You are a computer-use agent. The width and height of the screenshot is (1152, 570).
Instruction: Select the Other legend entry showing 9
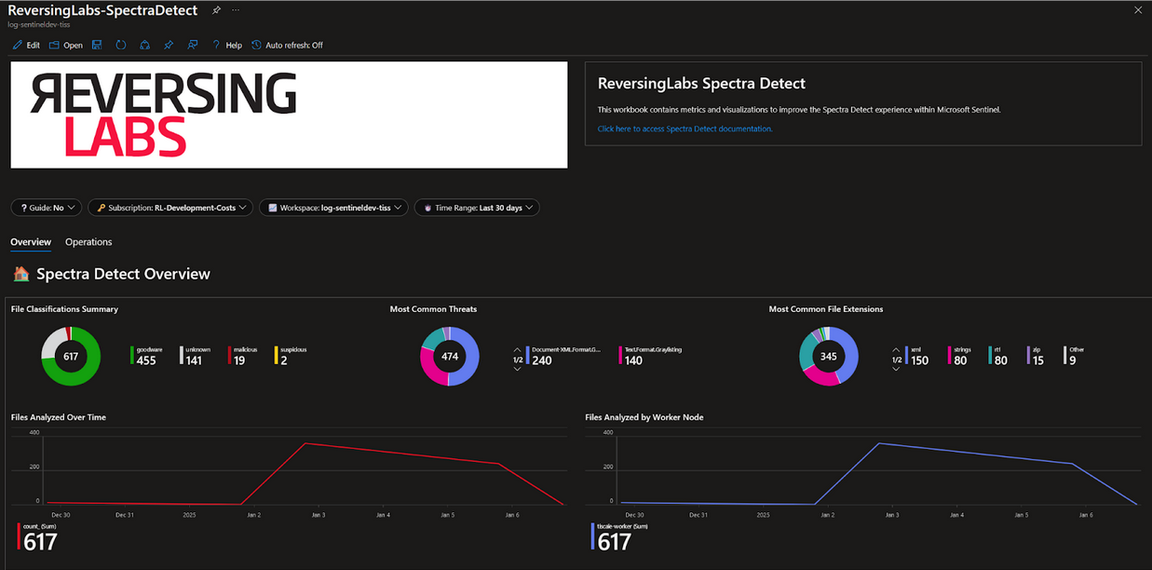[1074, 356]
